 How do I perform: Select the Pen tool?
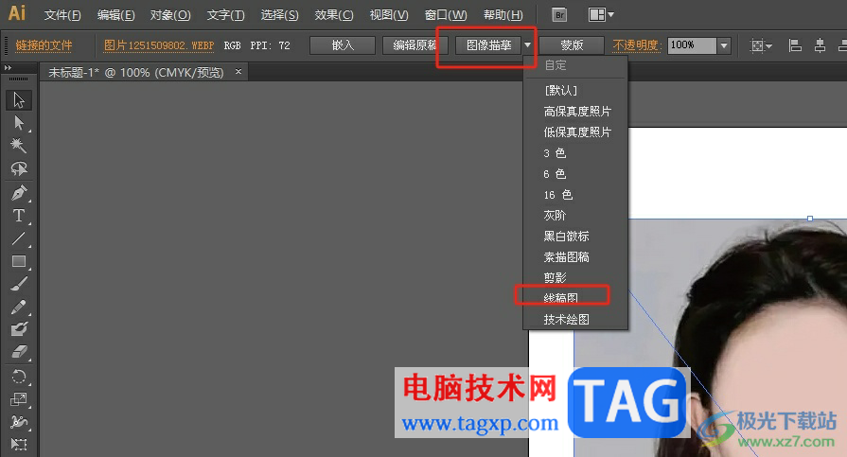click(19, 192)
